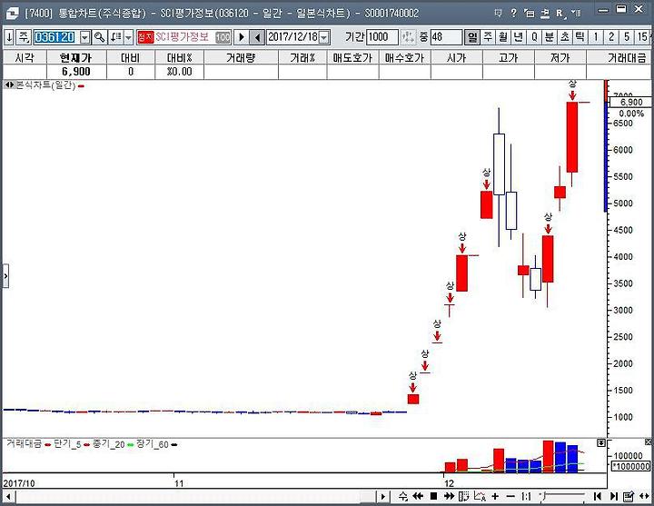Open the stock code 036120 dropdown

tap(84, 37)
